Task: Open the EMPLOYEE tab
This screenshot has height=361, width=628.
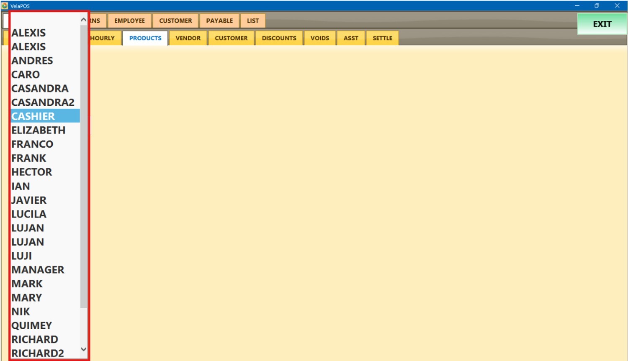Action: coord(129,20)
